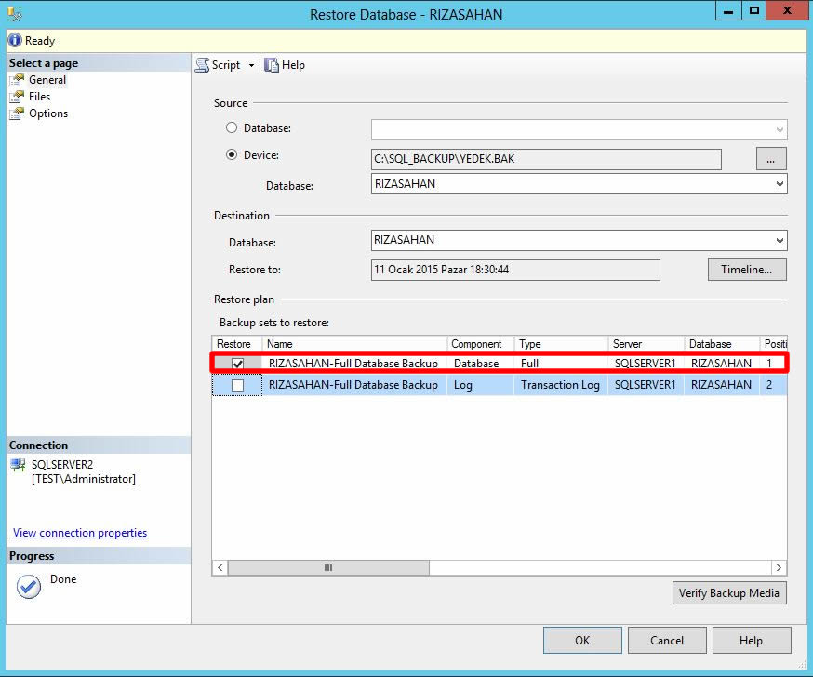
Task: Uncheck the Full database backup restore checkbox
Action: coord(238,364)
